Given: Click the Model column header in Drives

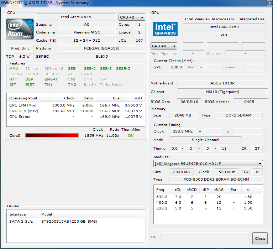Looking at the screenshot, I should click(88, 214).
